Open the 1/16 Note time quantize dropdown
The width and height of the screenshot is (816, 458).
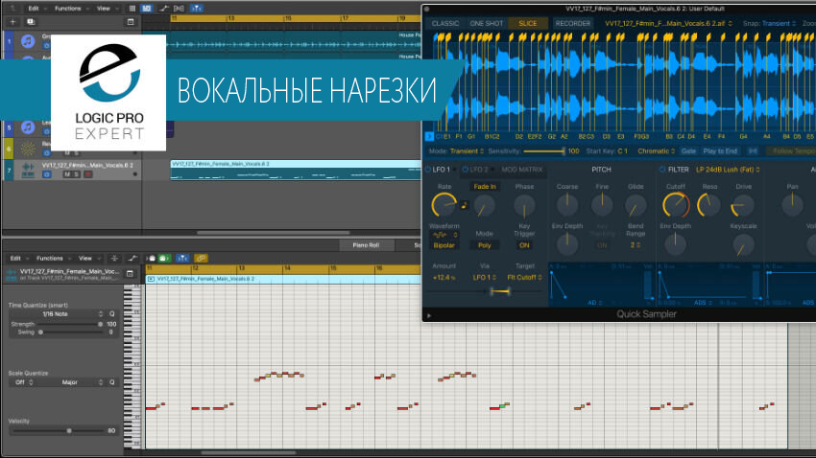click(58, 314)
